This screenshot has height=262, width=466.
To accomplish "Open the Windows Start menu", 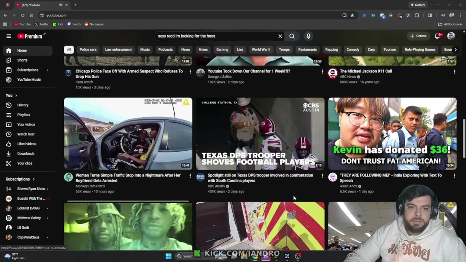I will (169, 256).
